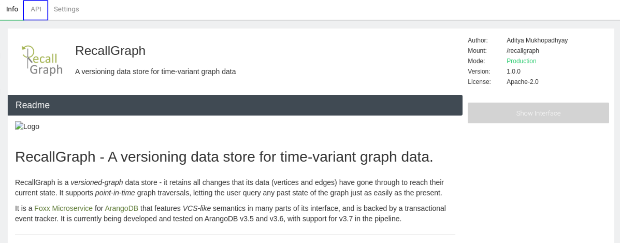Click the version number 1.0.0
The height and width of the screenshot is (243, 620).
(x=513, y=72)
